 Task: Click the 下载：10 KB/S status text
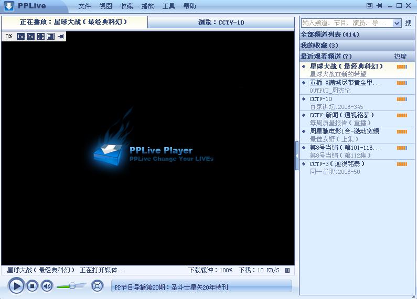point(259,270)
